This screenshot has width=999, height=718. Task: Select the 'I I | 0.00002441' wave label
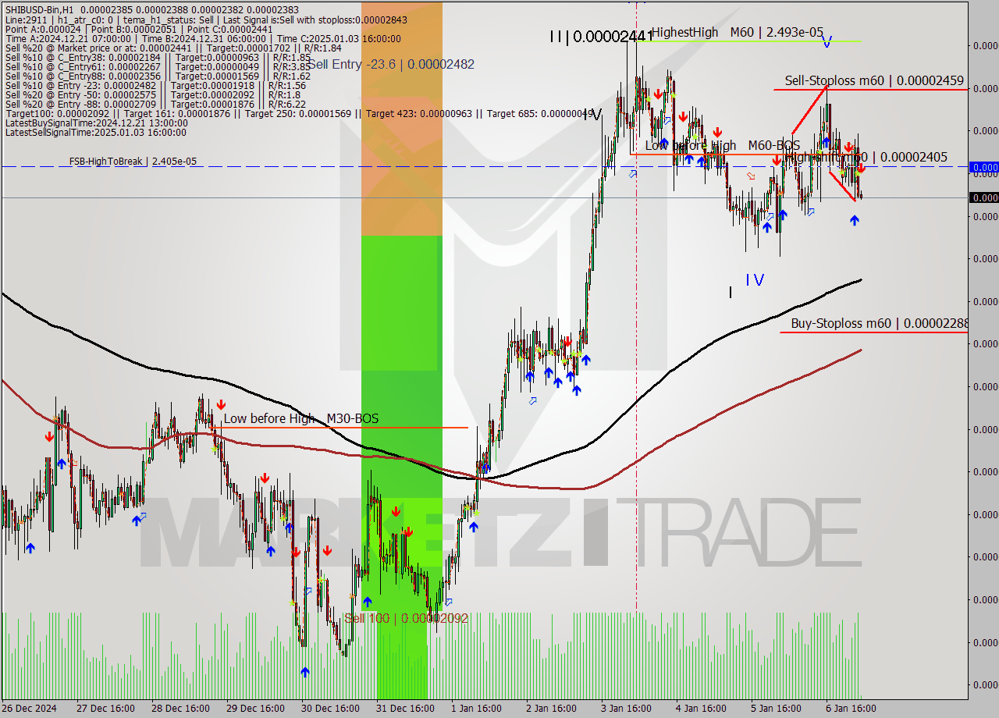[x=600, y=36]
